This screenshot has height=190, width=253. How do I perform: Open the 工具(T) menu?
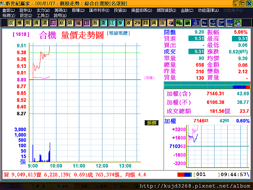[43, 16]
